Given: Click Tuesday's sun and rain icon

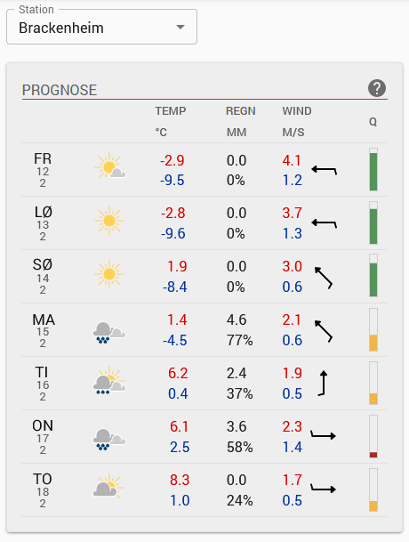Looking at the screenshot, I should (109, 380).
